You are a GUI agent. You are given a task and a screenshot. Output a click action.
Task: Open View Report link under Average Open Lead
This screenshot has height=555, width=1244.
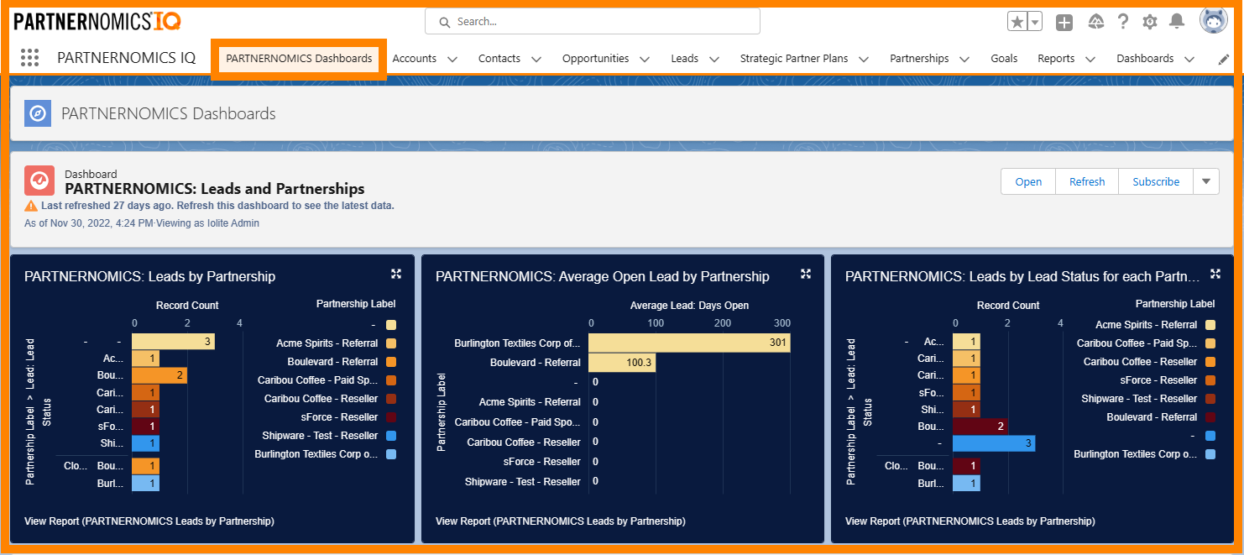(x=561, y=521)
